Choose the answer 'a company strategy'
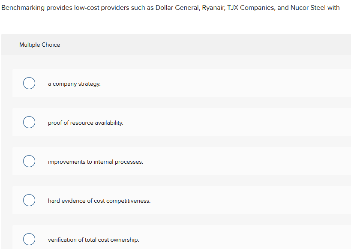The image size is (351, 249). coord(74,84)
